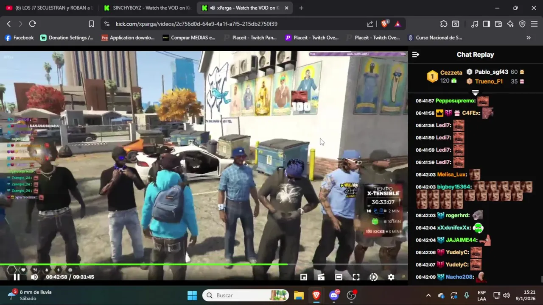
Task: Select the xParga VOD tab
Action: click(244, 8)
